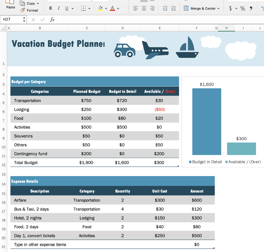Click the airplane clip art image
Screen dimensions: 264x252
[155, 50]
